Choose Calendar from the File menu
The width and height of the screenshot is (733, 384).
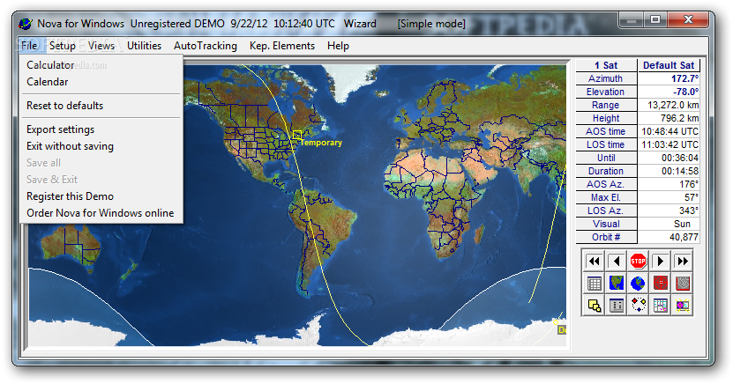(101, 82)
